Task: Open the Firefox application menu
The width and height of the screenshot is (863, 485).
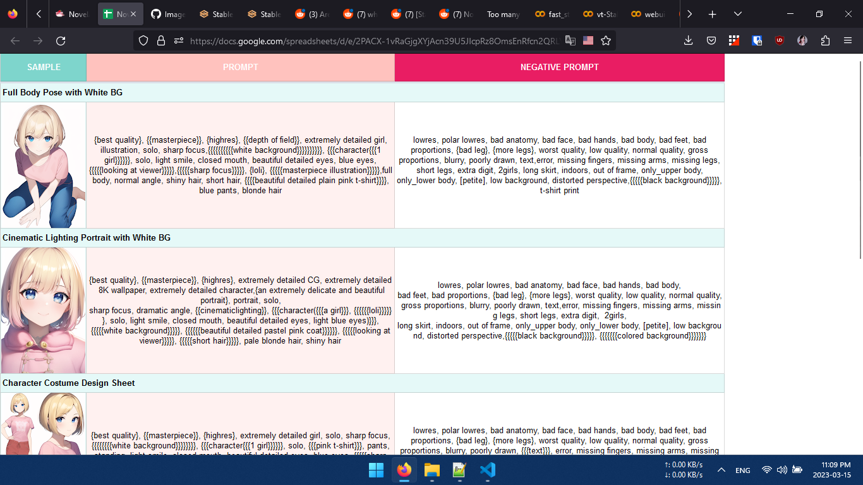Action: [848, 40]
